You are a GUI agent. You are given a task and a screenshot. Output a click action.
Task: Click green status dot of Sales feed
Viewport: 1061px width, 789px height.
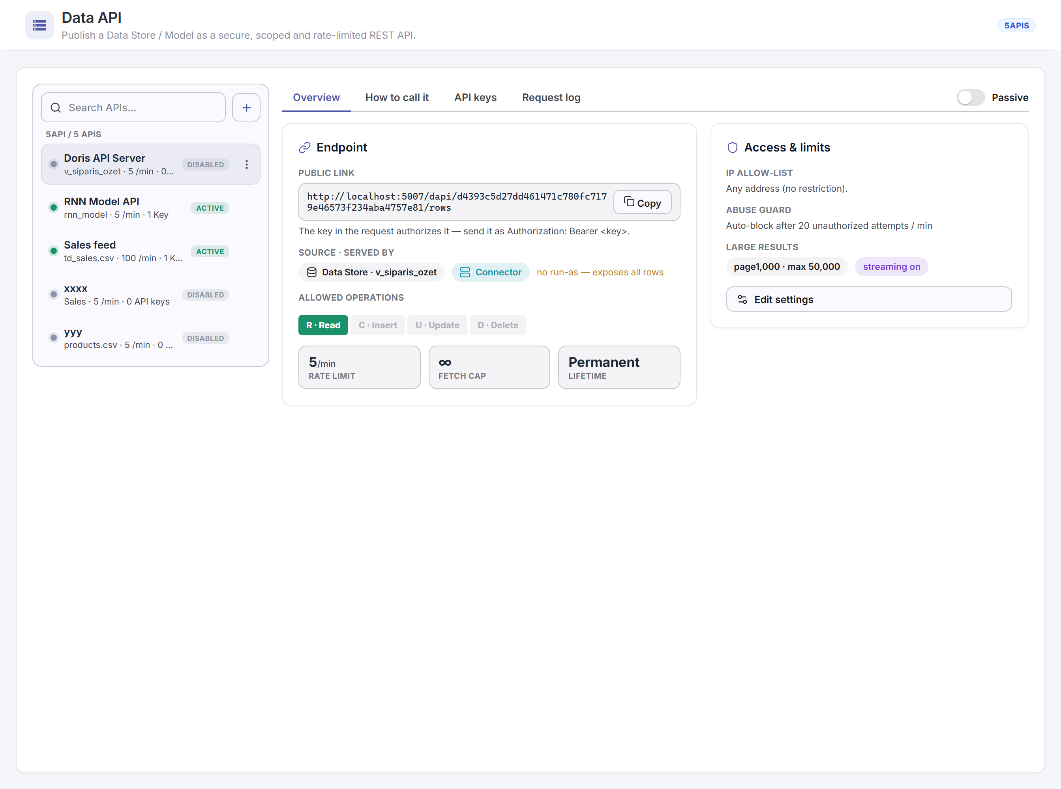54,251
